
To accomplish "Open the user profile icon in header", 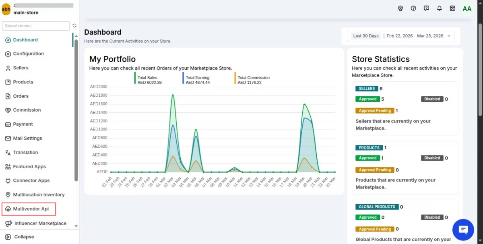I will (400, 8).
